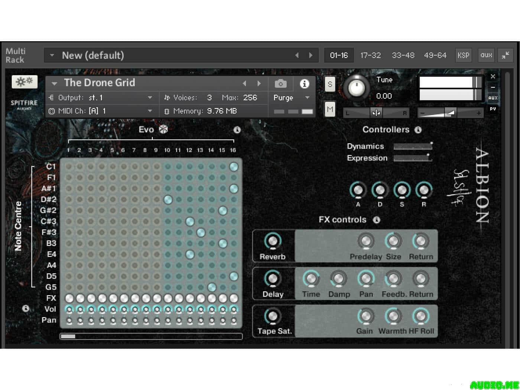
Task: Toggle the Mute (M) button
Action: pyautogui.click(x=330, y=109)
